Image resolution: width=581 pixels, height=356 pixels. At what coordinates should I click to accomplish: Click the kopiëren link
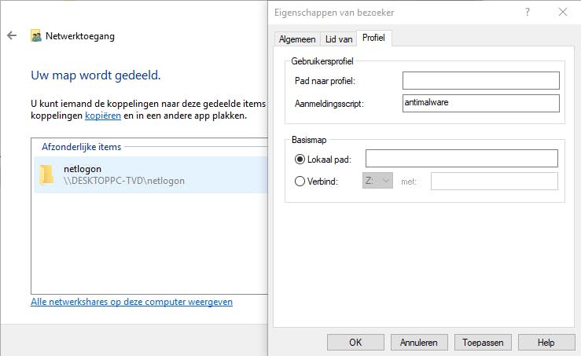(x=103, y=116)
